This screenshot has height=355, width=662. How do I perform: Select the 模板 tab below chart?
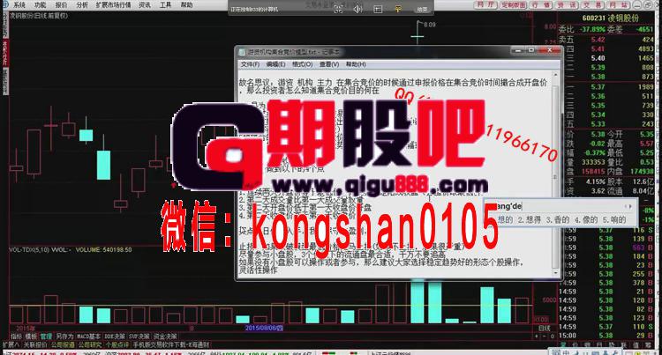[31, 337]
